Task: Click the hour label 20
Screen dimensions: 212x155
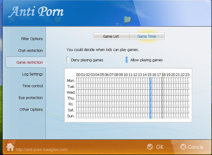Action: point(173,75)
